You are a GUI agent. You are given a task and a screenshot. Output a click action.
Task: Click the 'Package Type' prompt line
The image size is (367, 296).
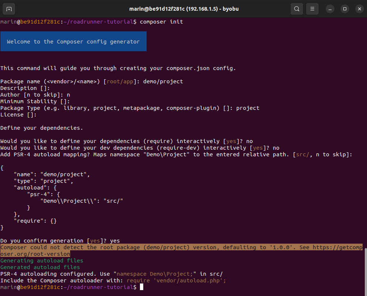(130, 108)
